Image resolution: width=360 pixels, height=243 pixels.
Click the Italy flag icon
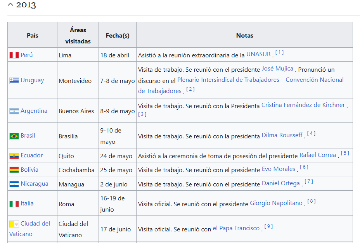pyautogui.click(x=14, y=204)
